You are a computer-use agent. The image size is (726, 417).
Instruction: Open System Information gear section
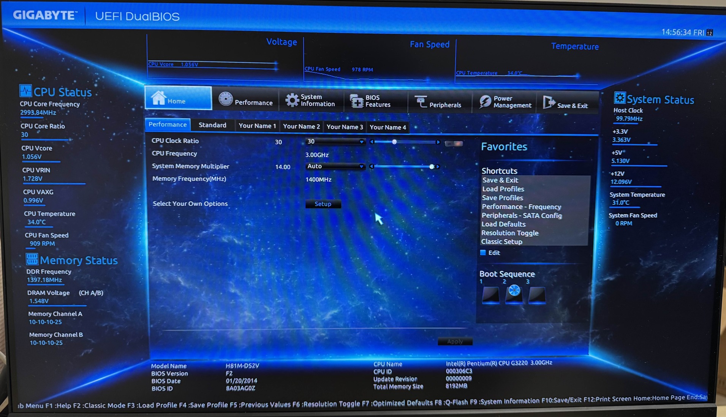[311, 101]
